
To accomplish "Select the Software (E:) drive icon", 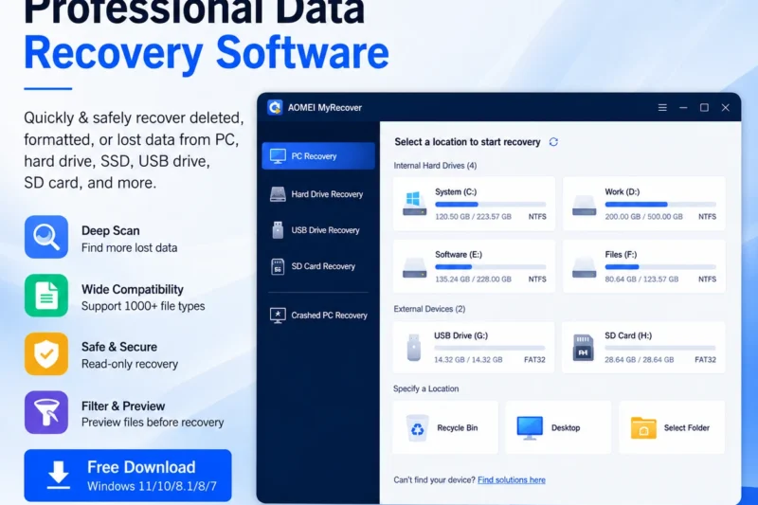I will [x=415, y=267].
